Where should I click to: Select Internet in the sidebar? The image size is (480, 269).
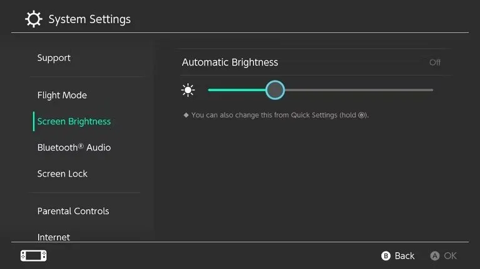[54, 237]
